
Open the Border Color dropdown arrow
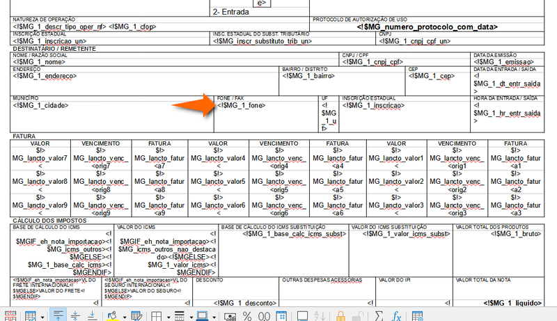(x=214, y=317)
